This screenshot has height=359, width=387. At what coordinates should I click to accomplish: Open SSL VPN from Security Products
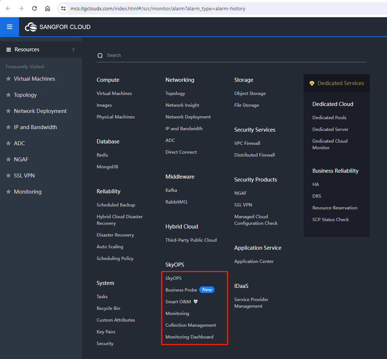click(243, 205)
